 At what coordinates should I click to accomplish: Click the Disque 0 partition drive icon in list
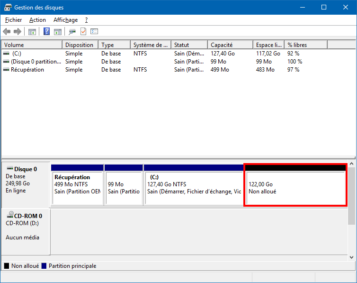6,62
